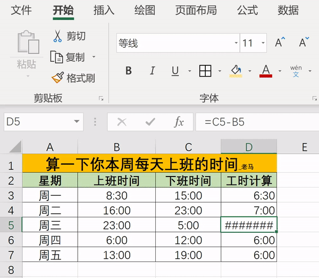
Task: Open the Copy options dropdown arrow
Action: pos(94,57)
